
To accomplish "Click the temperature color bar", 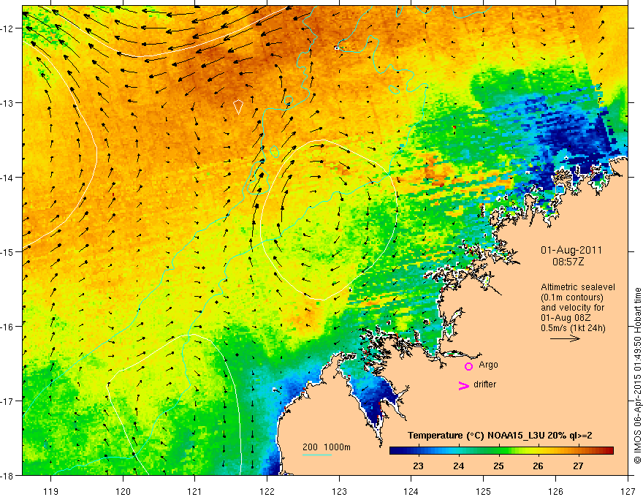I will point(501,451).
